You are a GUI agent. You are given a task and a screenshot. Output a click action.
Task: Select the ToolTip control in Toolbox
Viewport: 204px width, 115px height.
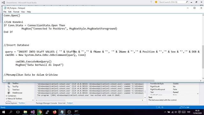coord(15,87)
